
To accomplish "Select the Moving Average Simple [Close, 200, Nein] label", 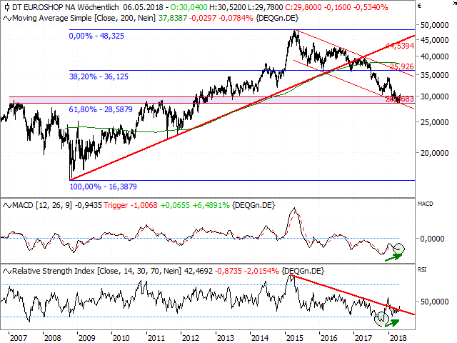I will pos(84,19).
